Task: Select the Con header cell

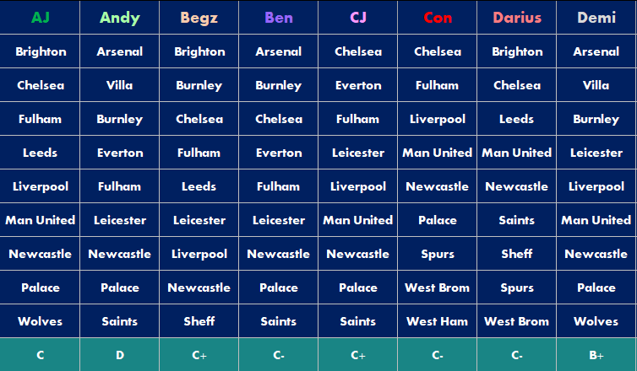Action: click(437, 18)
